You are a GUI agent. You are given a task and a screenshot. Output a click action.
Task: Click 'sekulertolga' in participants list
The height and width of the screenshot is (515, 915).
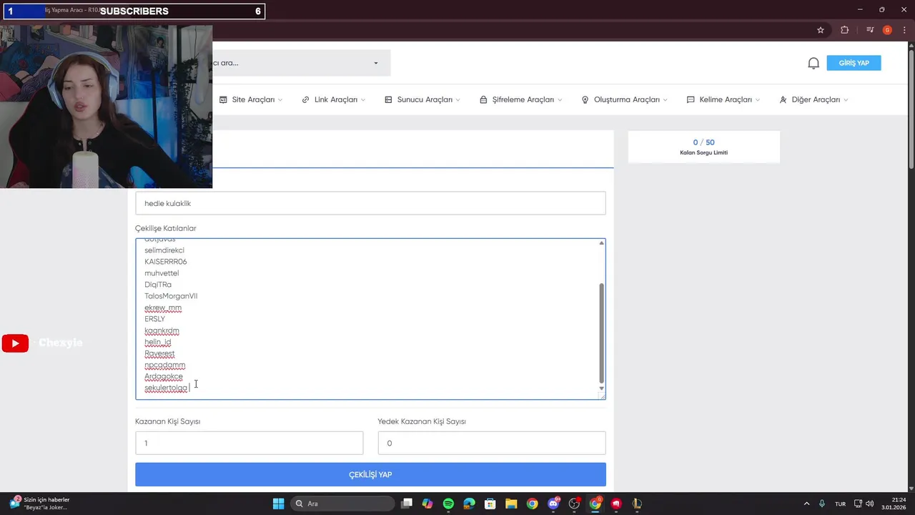166,388
